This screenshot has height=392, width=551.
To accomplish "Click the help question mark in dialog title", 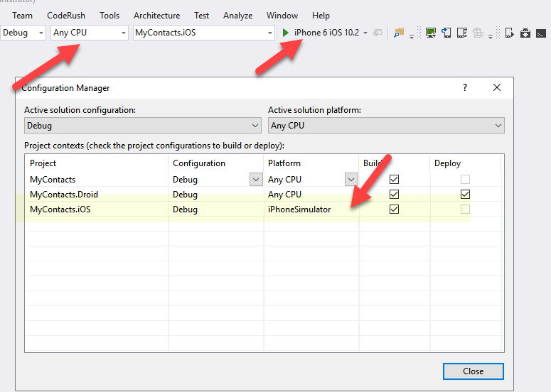I will [465, 87].
